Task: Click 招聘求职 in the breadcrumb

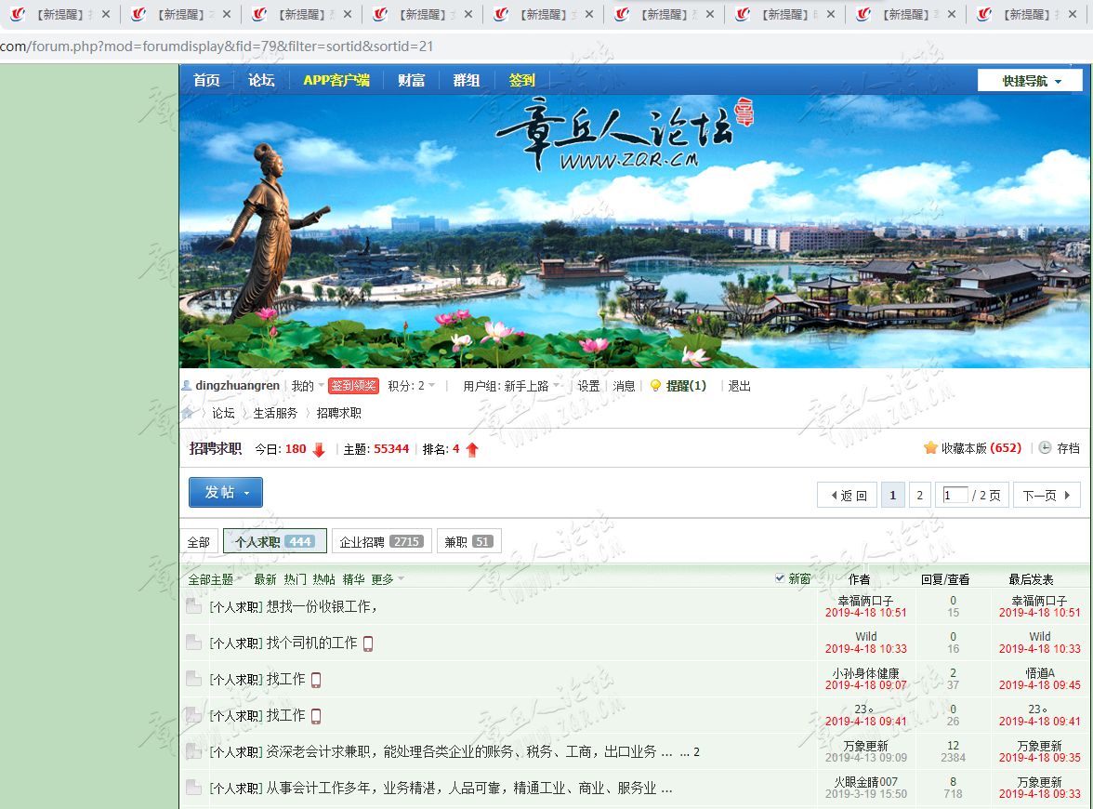Action: pyautogui.click(x=338, y=413)
